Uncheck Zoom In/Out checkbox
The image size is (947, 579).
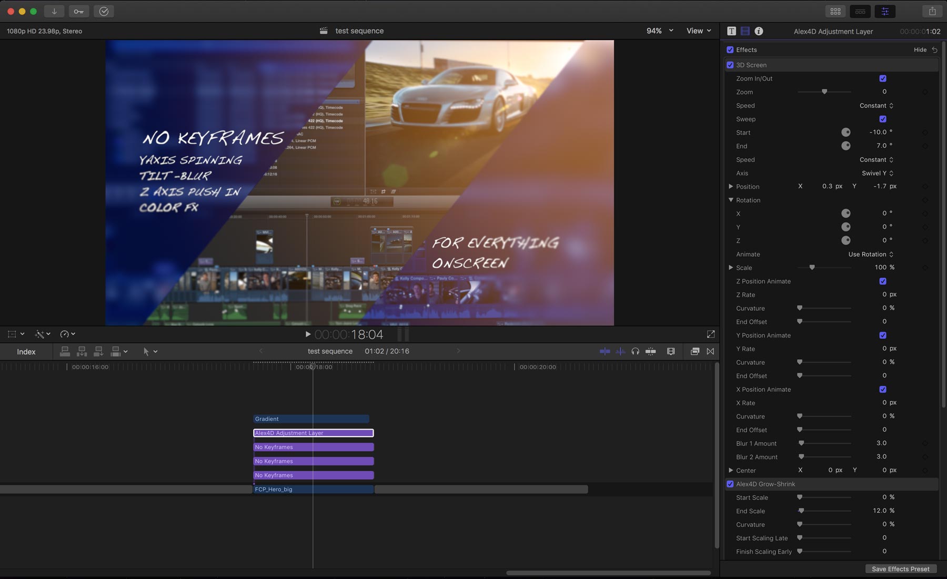[x=883, y=78]
